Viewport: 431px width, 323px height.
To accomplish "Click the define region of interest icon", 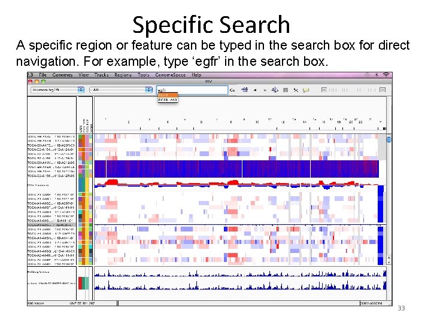I will point(286,90).
